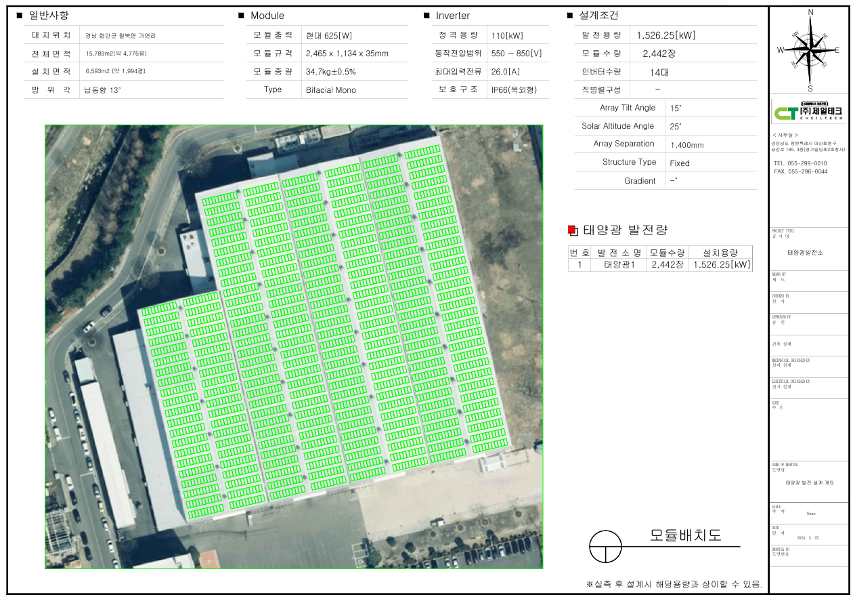Click the satellite photo with green solar modules
The width and height of the screenshot is (853, 601).
coord(294,346)
